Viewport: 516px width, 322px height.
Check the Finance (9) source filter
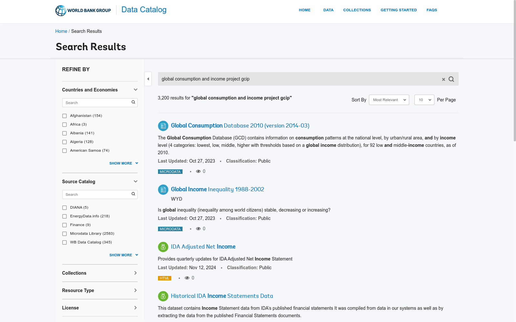click(x=64, y=225)
